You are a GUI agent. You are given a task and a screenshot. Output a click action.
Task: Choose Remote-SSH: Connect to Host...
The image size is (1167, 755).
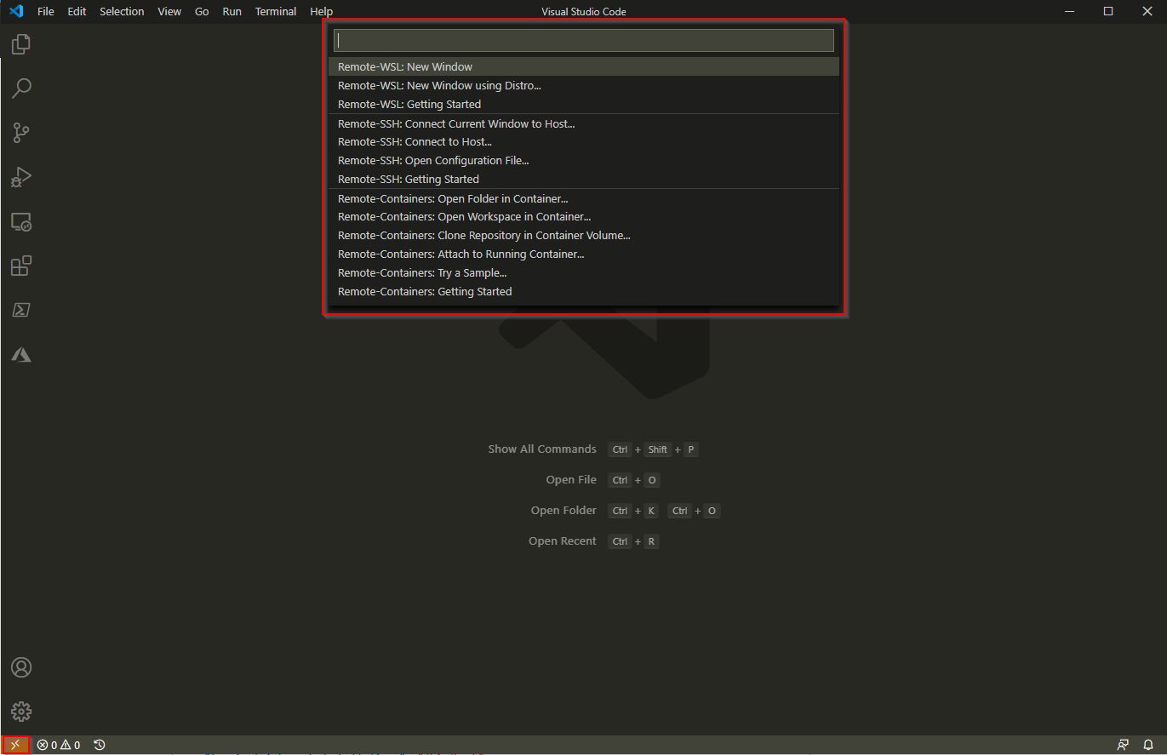coord(584,142)
